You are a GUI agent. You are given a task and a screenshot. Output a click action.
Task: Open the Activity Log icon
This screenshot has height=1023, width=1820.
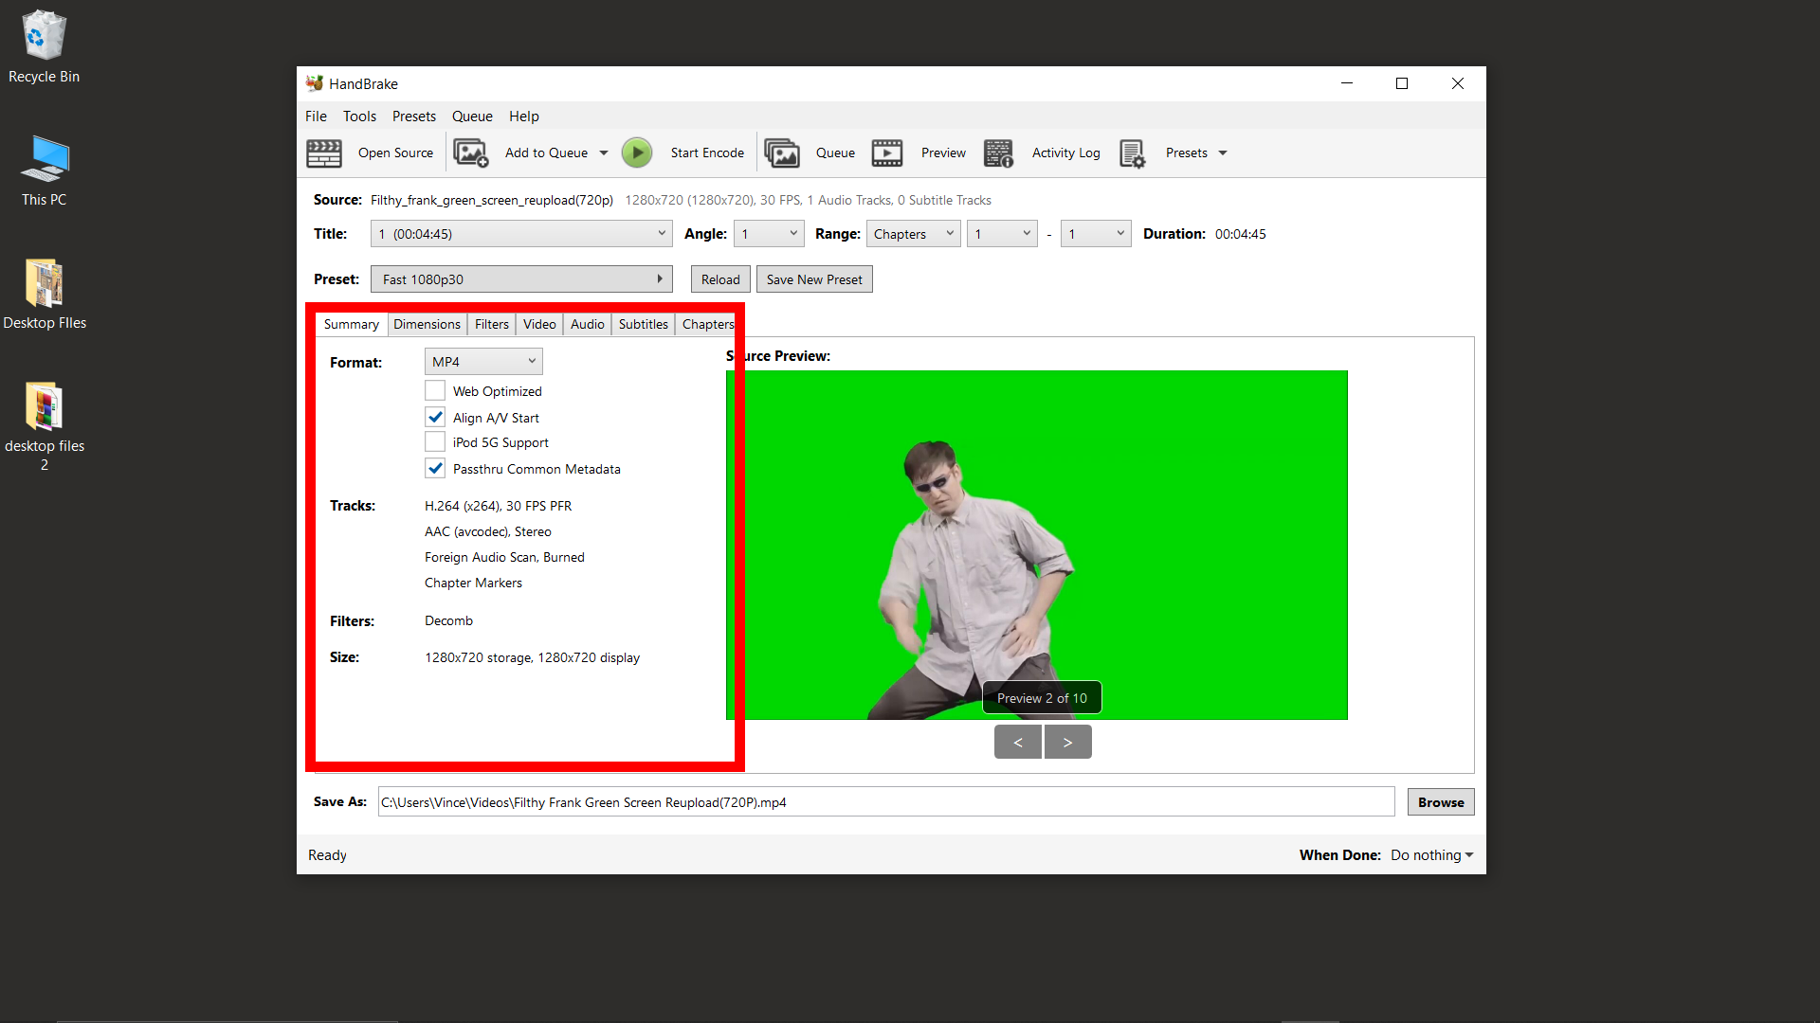pos(998,153)
